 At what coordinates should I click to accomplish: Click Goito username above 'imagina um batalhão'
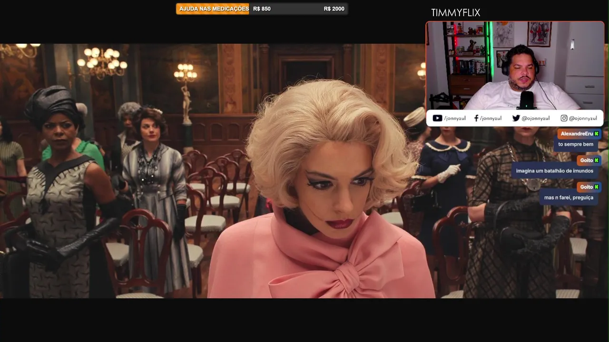coord(587,161)
